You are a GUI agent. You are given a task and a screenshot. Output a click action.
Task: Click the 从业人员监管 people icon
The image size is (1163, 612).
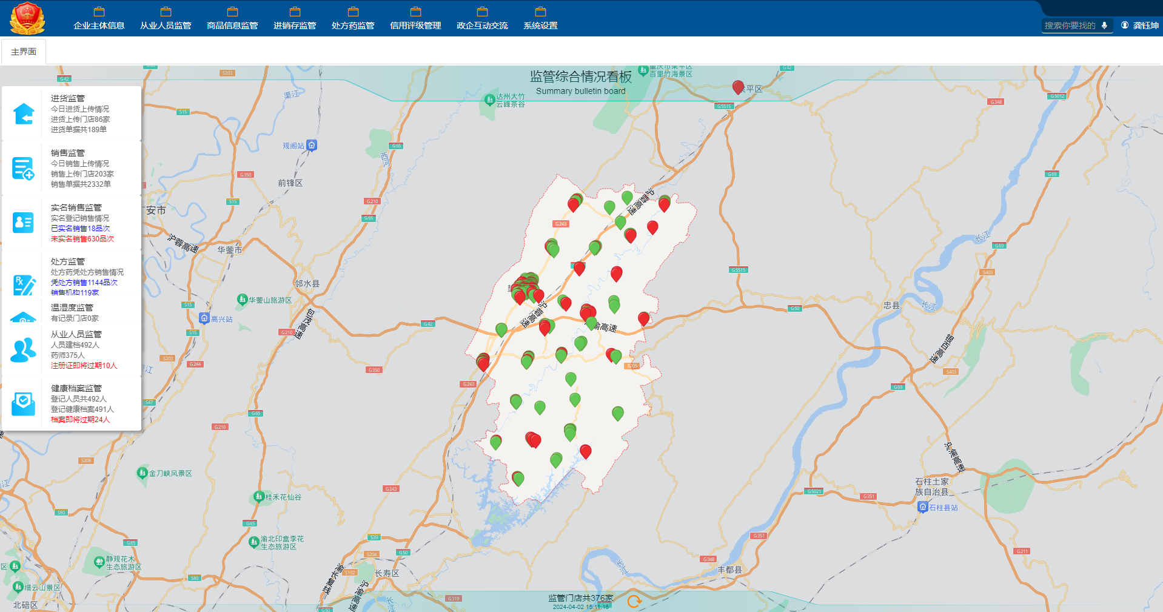[x=24, y=350]
